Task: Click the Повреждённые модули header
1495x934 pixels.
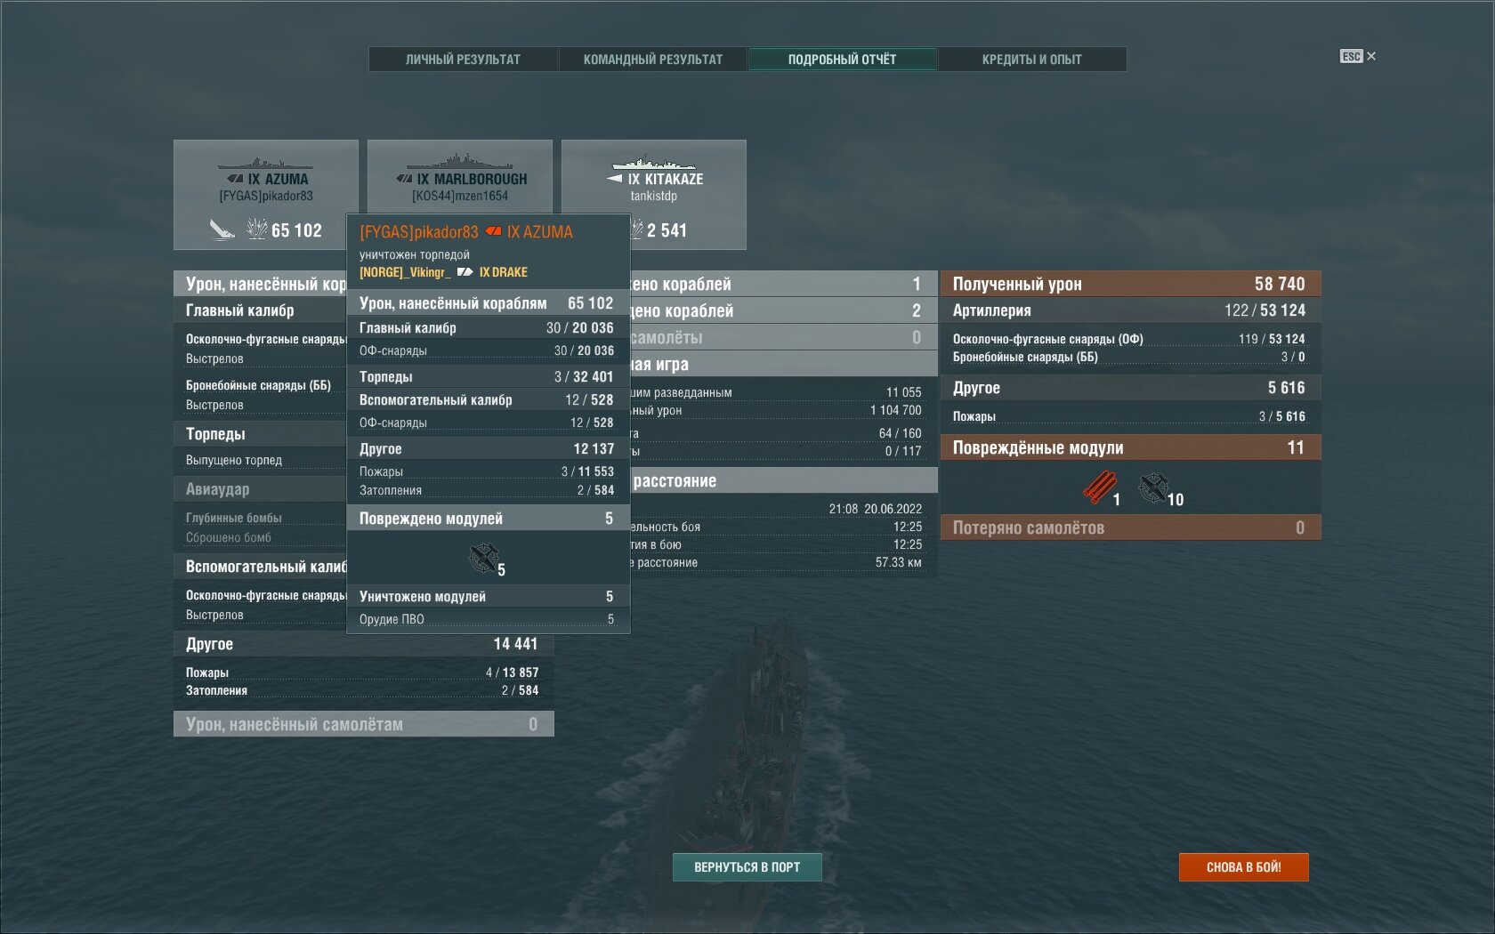Action: [1130, 447]
